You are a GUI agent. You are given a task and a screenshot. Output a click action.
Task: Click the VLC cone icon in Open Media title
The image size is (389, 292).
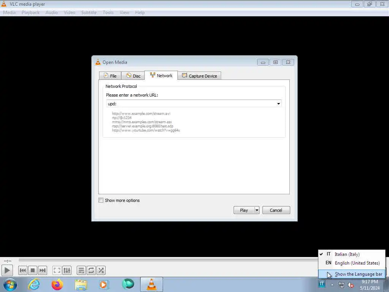[98, 62]
